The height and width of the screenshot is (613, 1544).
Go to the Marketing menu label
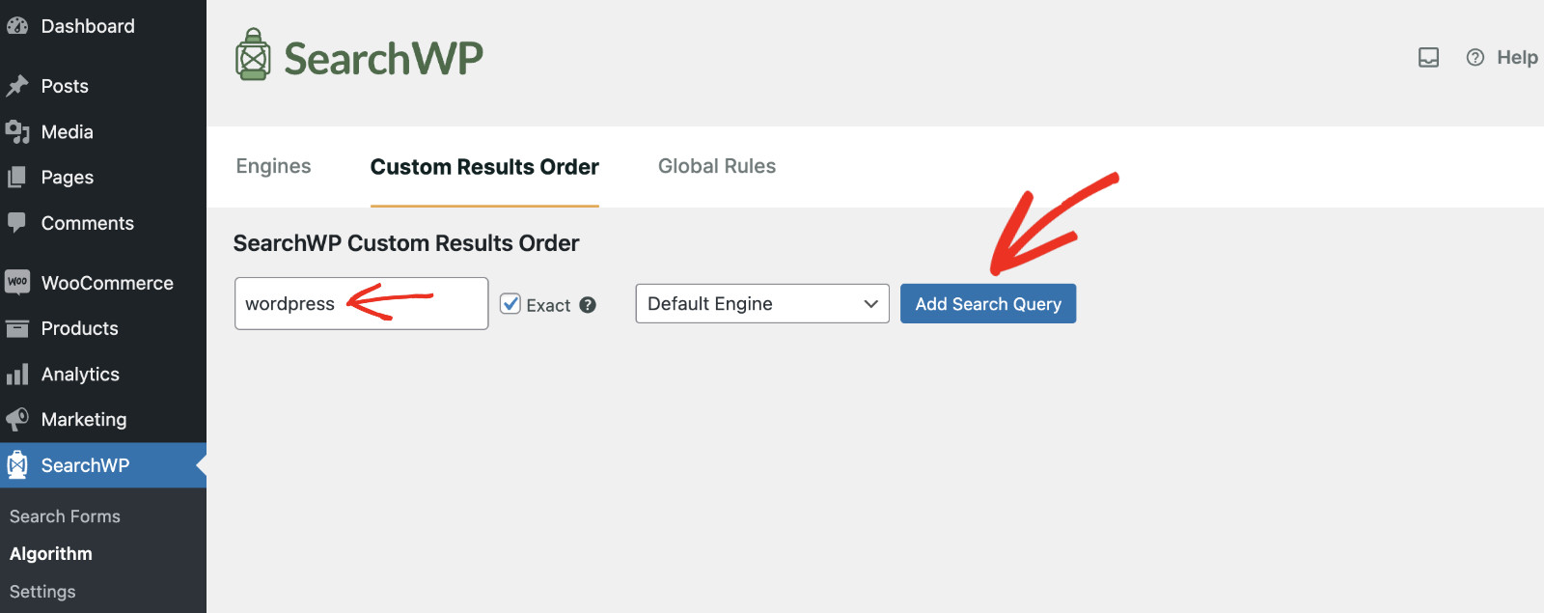coord(84,420)
